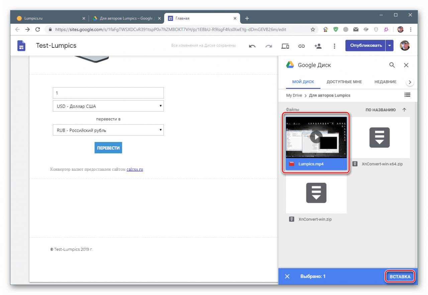Click the colorful house extension icon
This screenshot has width=428, height=295.
325,29
